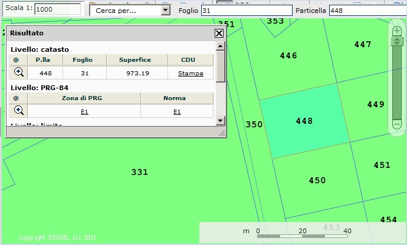Image resolution: width=407 pixels, height=245 pixels.
Task: Select parcel 450 on the map
Action: pos(317,181)
